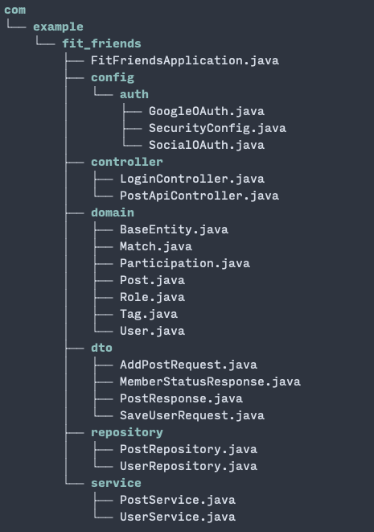Open LoginController.java file
Viewport: 374px width, 532px height.
coord(192,179)
